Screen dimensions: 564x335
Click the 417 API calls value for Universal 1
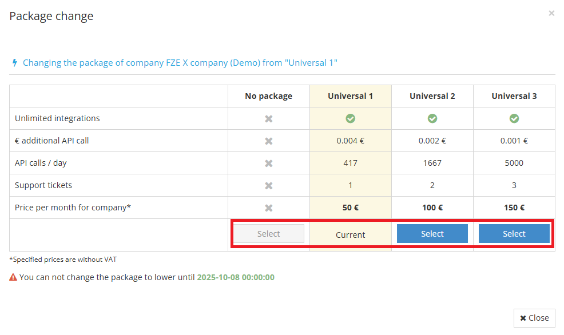click(350, 163)
